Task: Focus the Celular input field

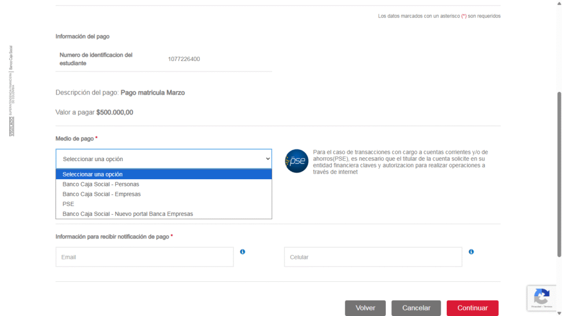Action: click(x=373, y=257)
